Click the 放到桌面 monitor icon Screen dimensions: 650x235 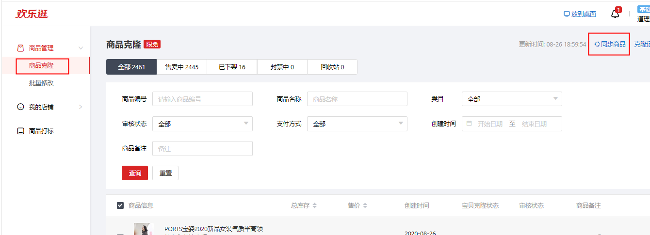(567, 14)
